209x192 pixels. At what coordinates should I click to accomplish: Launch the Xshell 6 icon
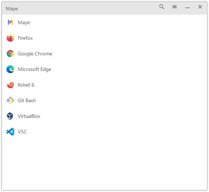coord(10,85)
